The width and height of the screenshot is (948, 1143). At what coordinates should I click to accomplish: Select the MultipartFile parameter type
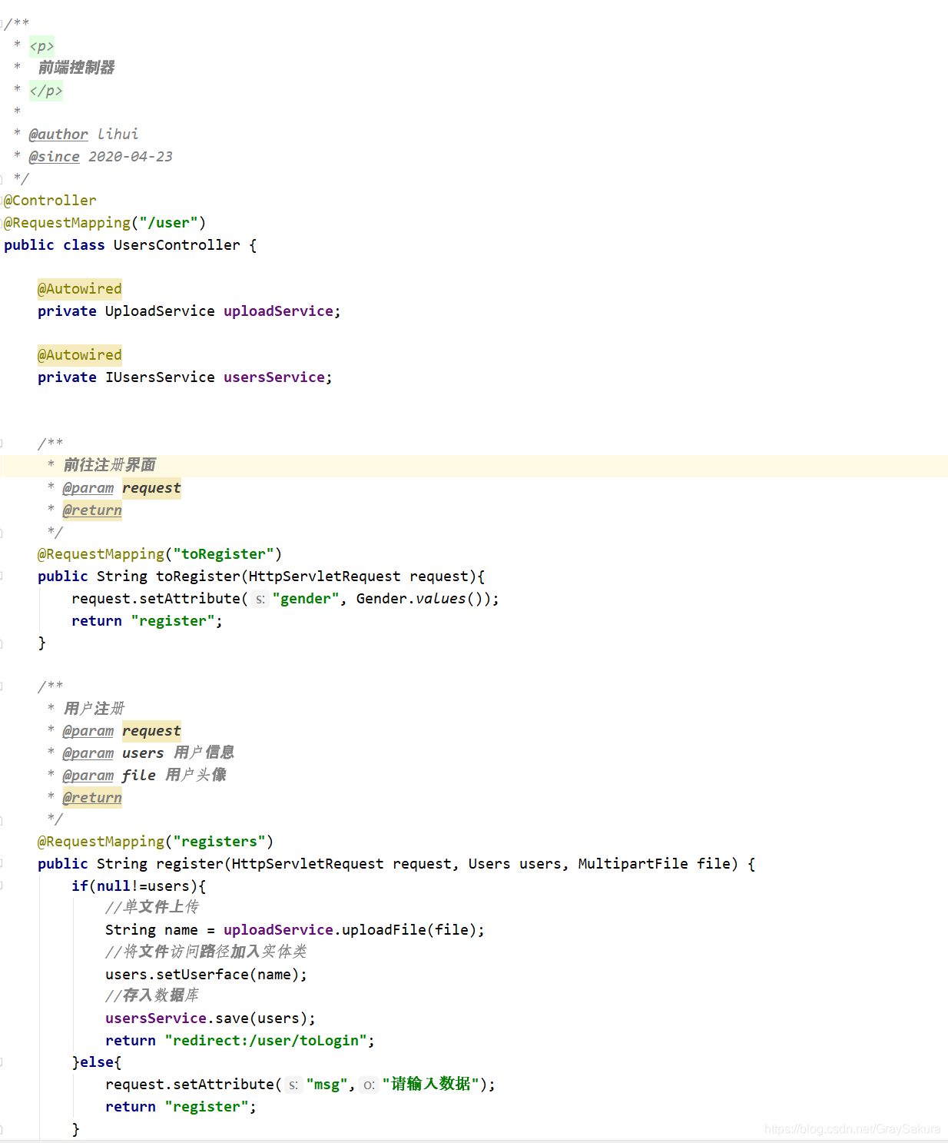(x=633, y=864)
